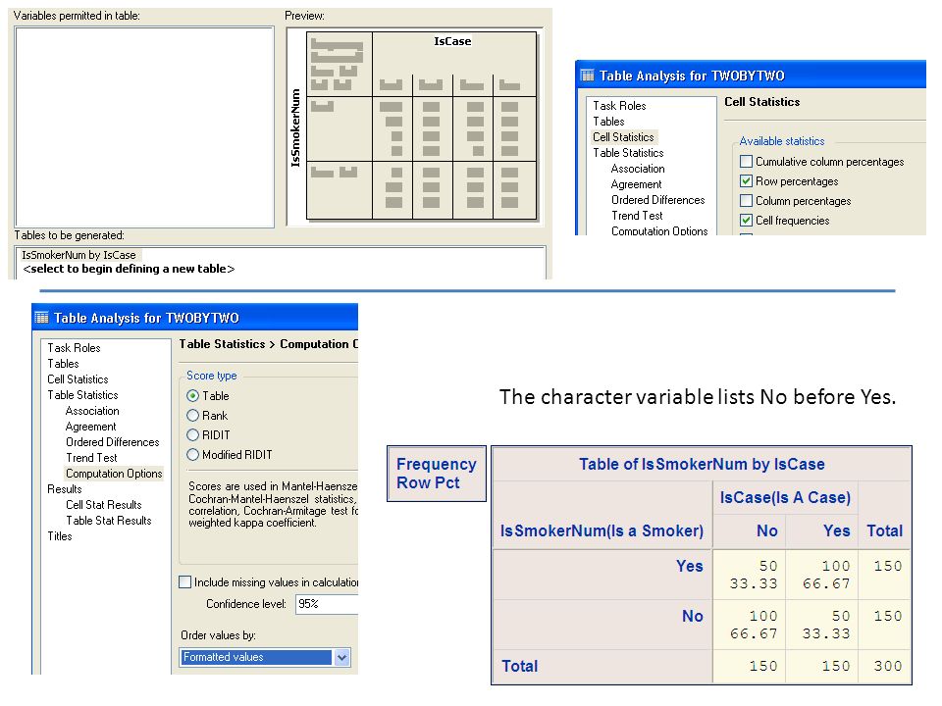Screen dimensions: 942x706
Task: Click the IsCase column header in preview
Action: click(452, 41)
